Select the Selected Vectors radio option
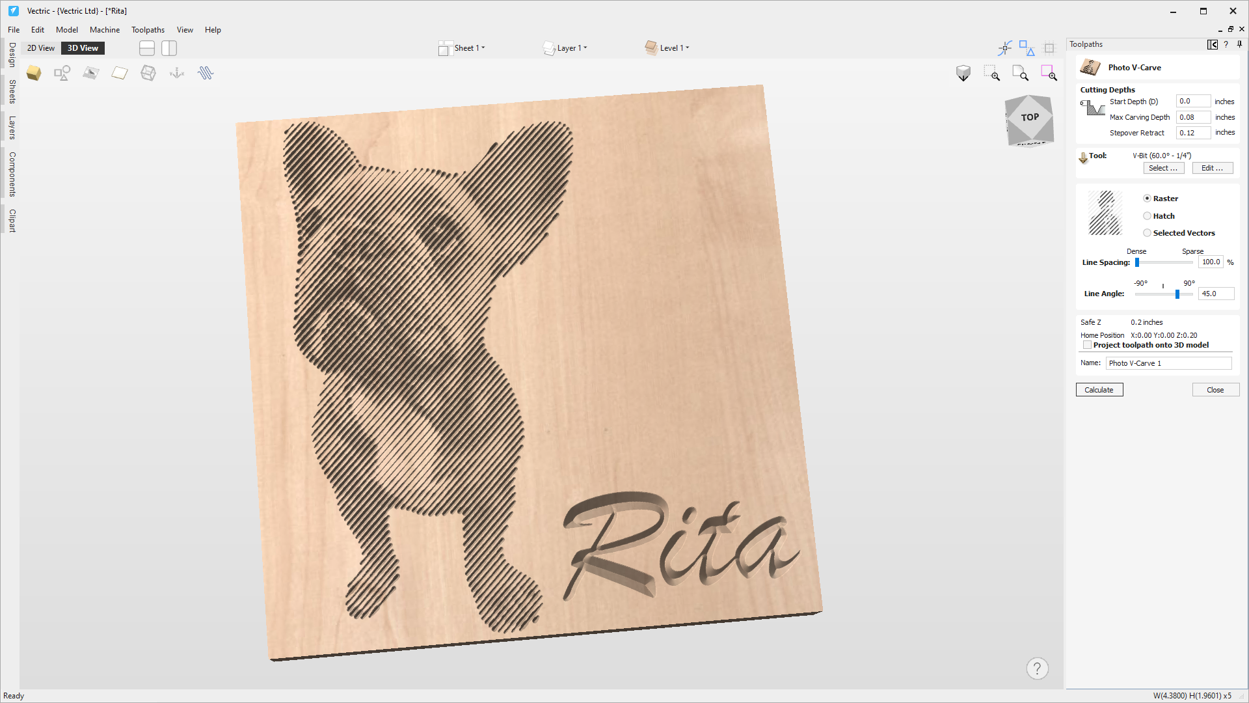The image size is (1249, 703). point(1147,233)
